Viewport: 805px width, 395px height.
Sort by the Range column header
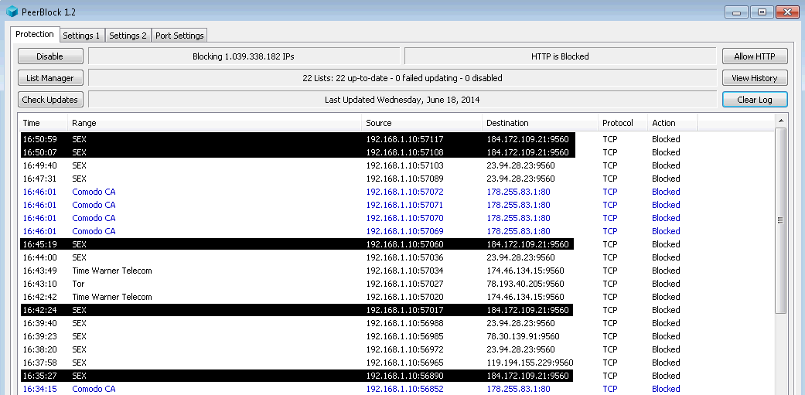pos(214,123)
